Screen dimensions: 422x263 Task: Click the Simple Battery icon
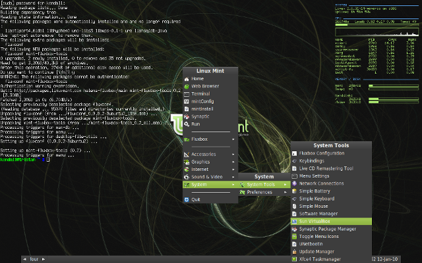coord(295,191)
